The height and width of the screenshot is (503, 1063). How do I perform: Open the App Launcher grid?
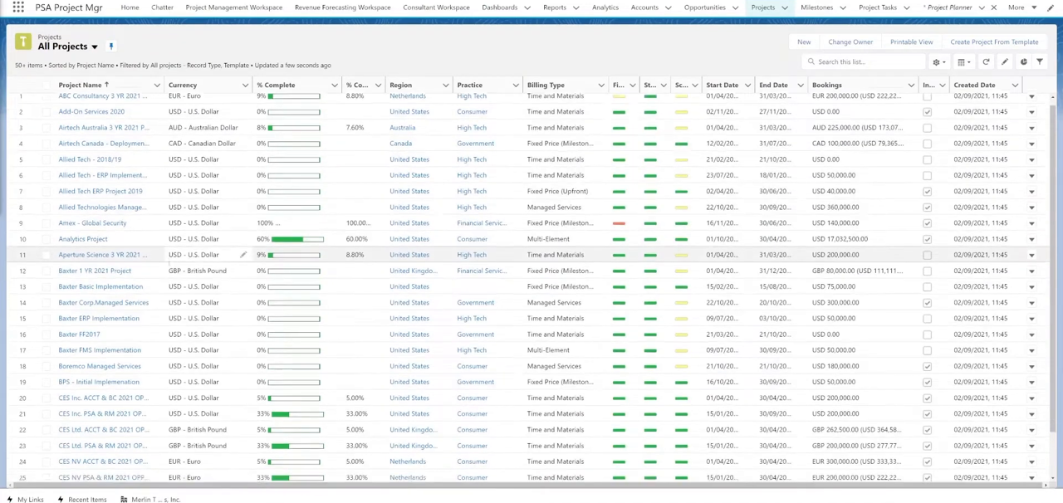[17, 7]
